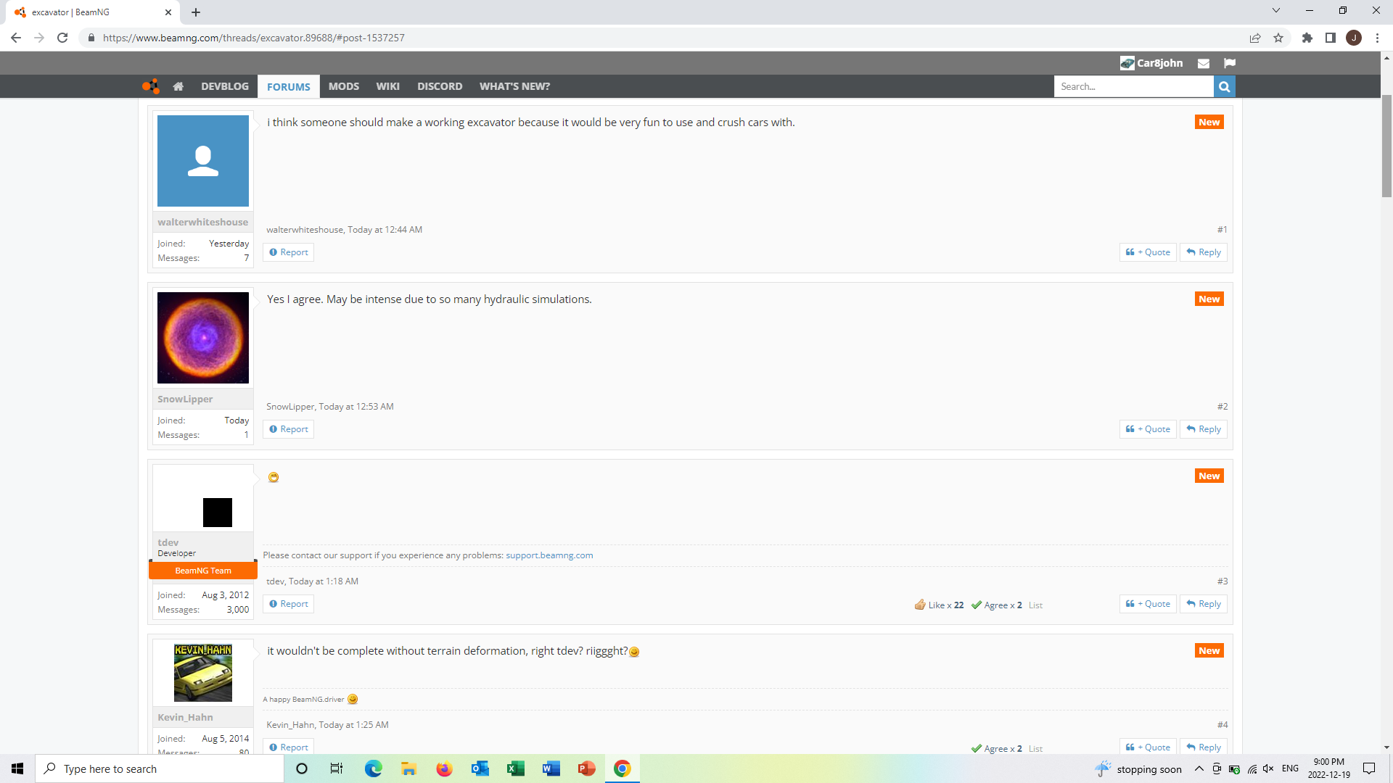Click the BeamNG logo icon
The width and height of the screenshot is (1393, 783).
150,86
